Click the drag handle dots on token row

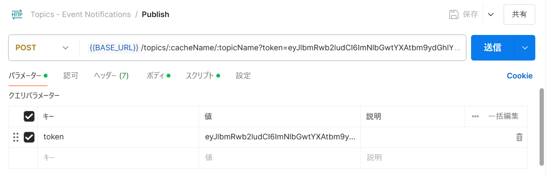click(x=16, y=137)
